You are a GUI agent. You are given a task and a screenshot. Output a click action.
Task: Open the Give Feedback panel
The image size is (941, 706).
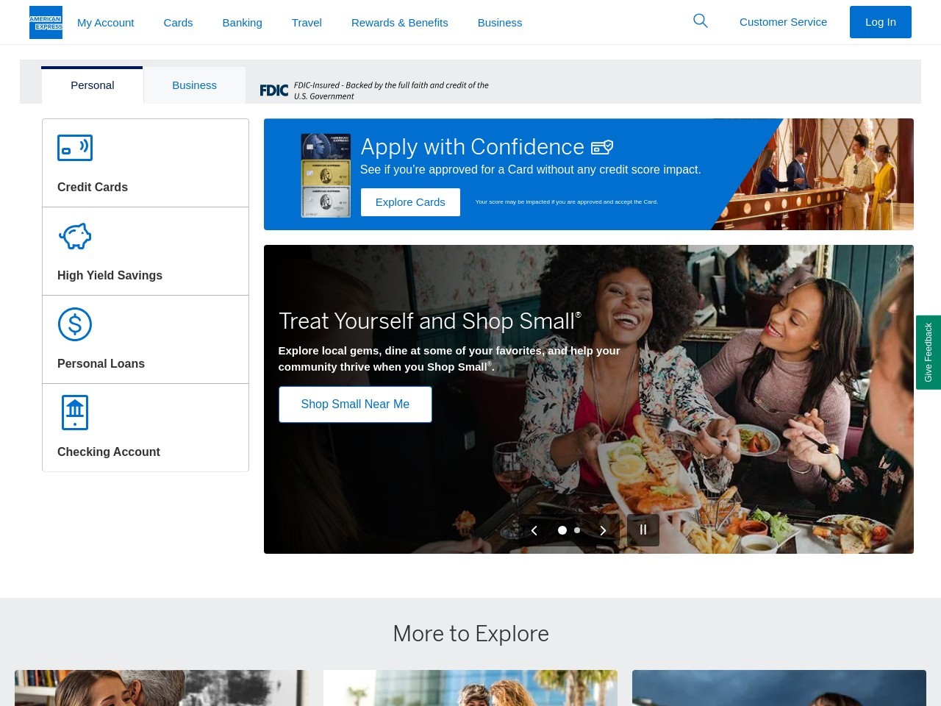(x=929, y=352)
